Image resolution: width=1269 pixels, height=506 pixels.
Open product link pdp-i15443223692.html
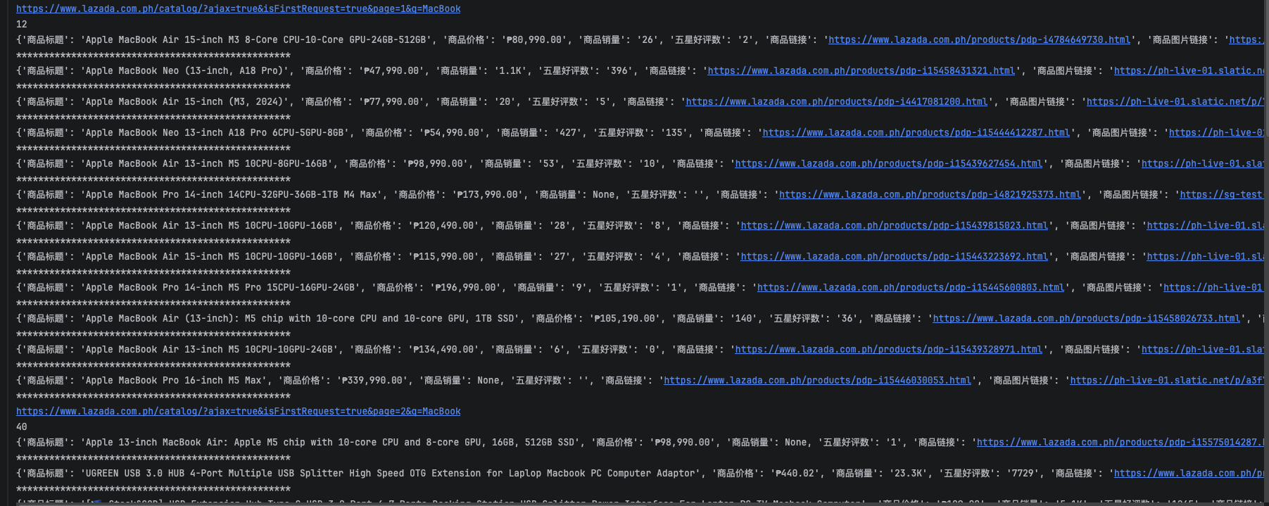click(895, 257)
